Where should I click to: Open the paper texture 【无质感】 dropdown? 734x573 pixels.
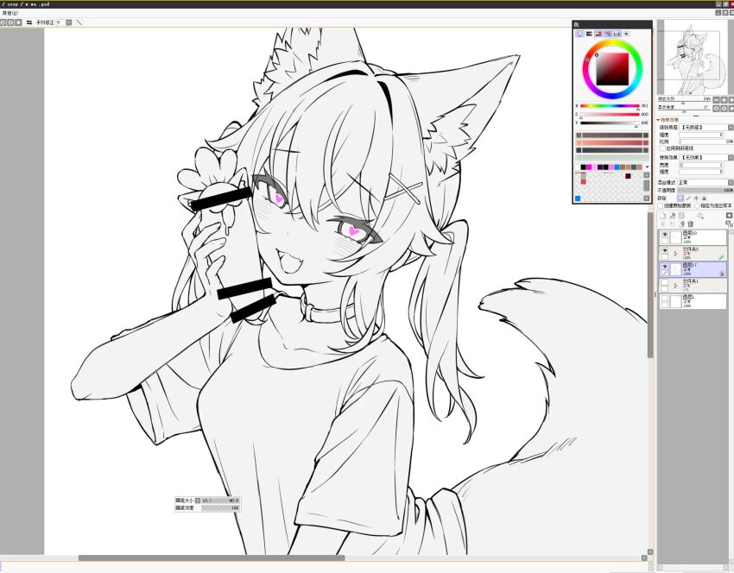pos(706,127)
